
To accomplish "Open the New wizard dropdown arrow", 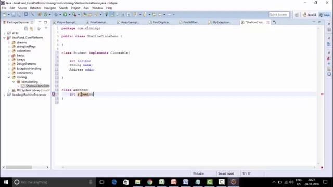I will [x=9, y=15].
